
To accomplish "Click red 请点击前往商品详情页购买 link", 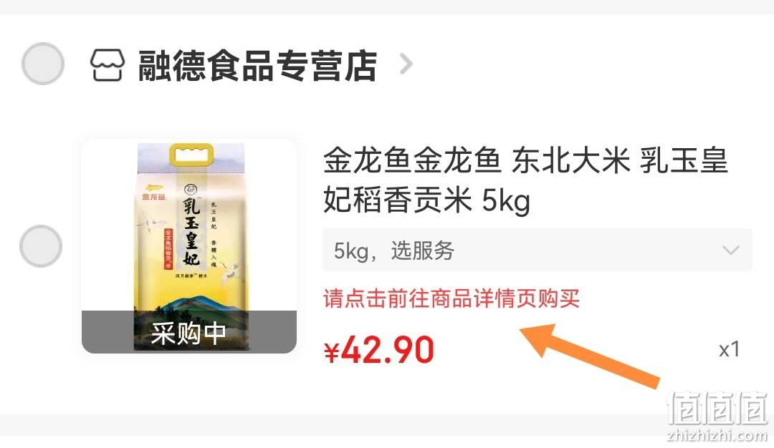I will pyautogui.click(x=451, y=298).
